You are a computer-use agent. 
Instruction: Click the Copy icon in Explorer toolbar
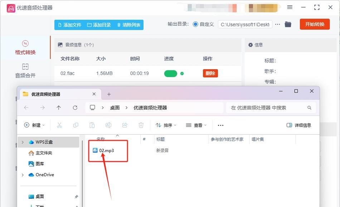pos(76,125)
